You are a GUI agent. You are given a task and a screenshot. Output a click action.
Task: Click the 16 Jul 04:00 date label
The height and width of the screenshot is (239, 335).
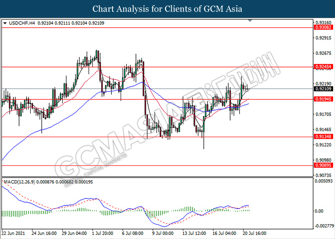(224, 233)
